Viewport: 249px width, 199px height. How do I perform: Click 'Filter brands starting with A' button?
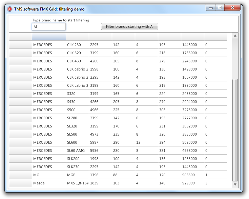pyautogui.click(x=129, y=26)
